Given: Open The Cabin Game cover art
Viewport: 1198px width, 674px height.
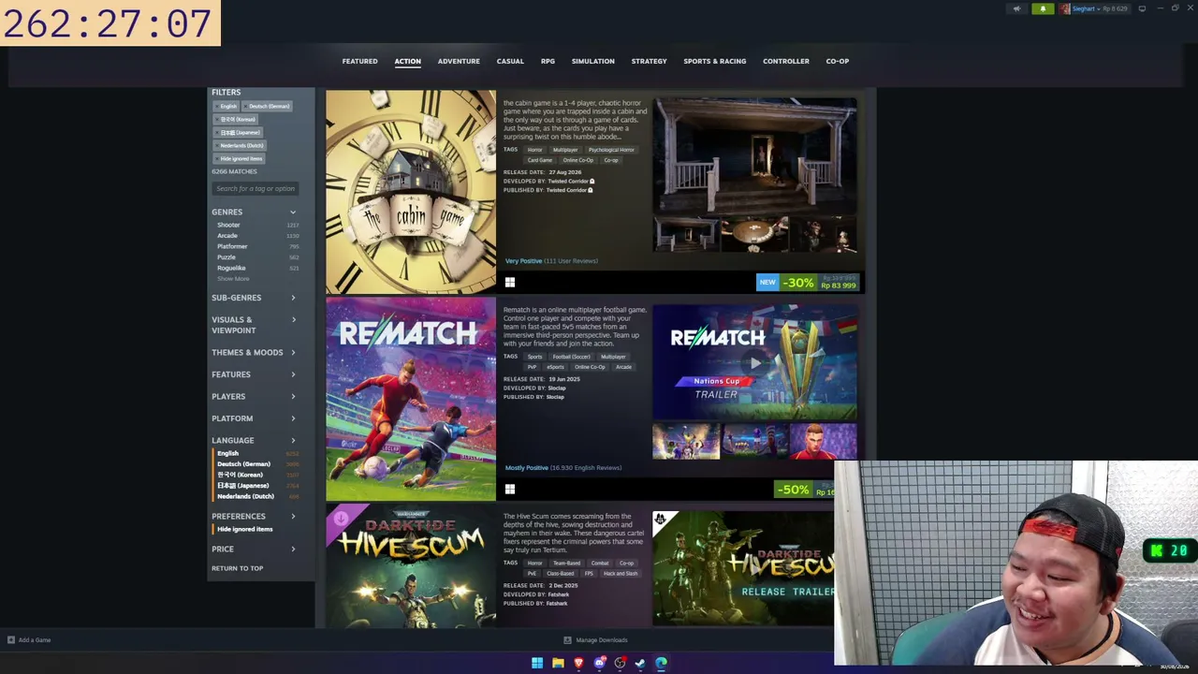Looking at the screenshot, I should pos(411,192).
